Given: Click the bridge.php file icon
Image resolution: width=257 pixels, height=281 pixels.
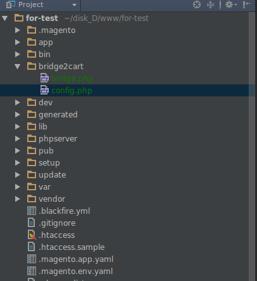Looking at the screenshot, I should click(44, 78).
